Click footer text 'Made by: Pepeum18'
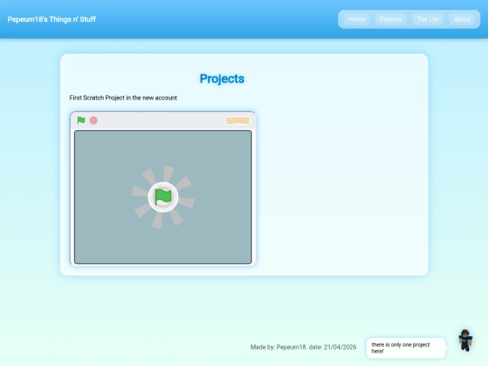 point(278,347)
